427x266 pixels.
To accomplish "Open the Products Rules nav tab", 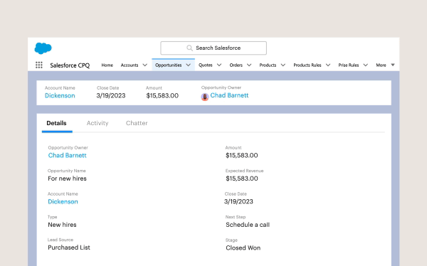I will pos(307,65).
